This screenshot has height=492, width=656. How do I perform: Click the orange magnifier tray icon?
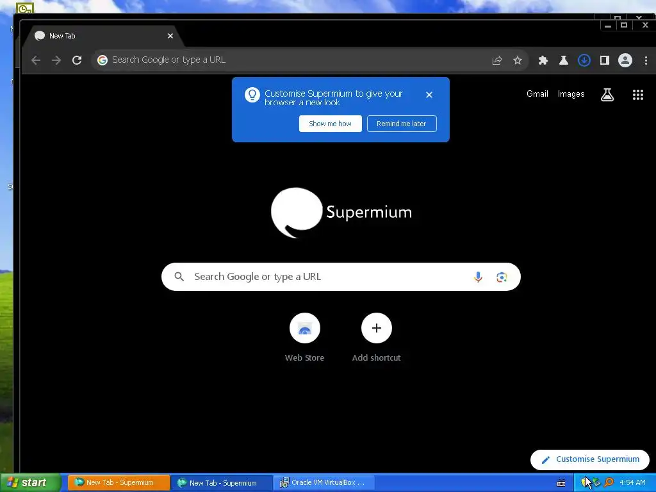click(x=609, y=483)
